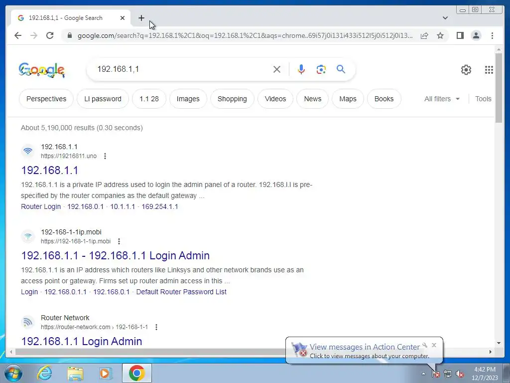Select the LI password filter chip

tap(103, 99)
